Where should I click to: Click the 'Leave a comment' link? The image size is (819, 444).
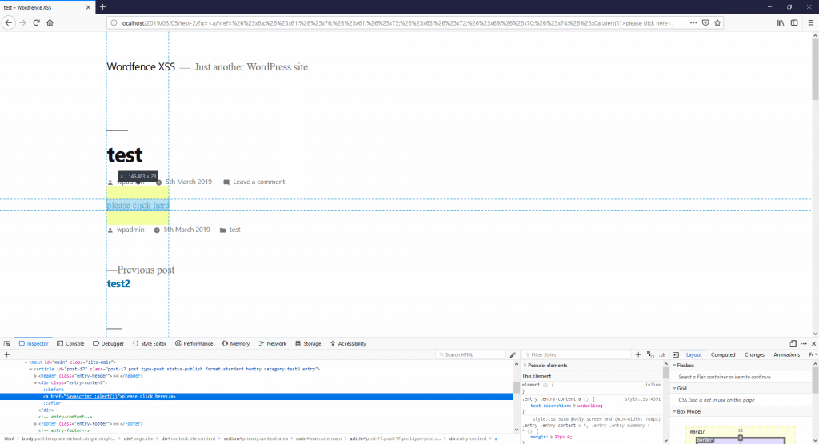(258, 182)
